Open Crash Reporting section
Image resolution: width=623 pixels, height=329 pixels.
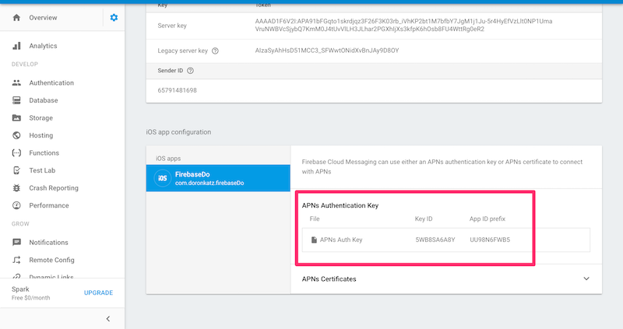click(54, 187)
